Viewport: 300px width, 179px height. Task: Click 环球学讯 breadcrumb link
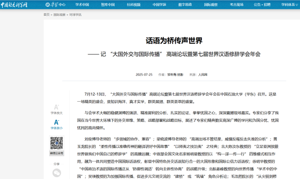(x=75, y=14)
